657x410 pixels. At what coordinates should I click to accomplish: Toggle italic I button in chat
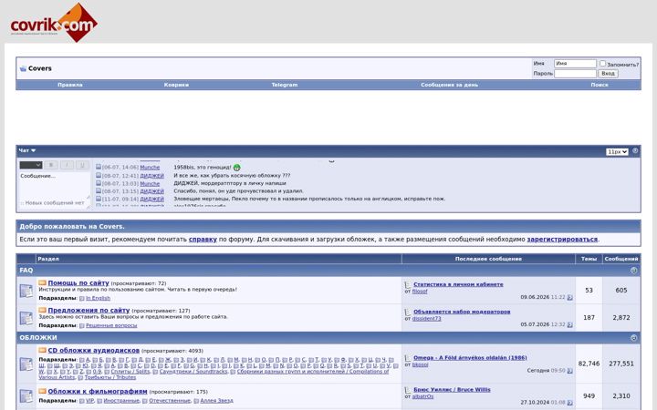(67, 165)
